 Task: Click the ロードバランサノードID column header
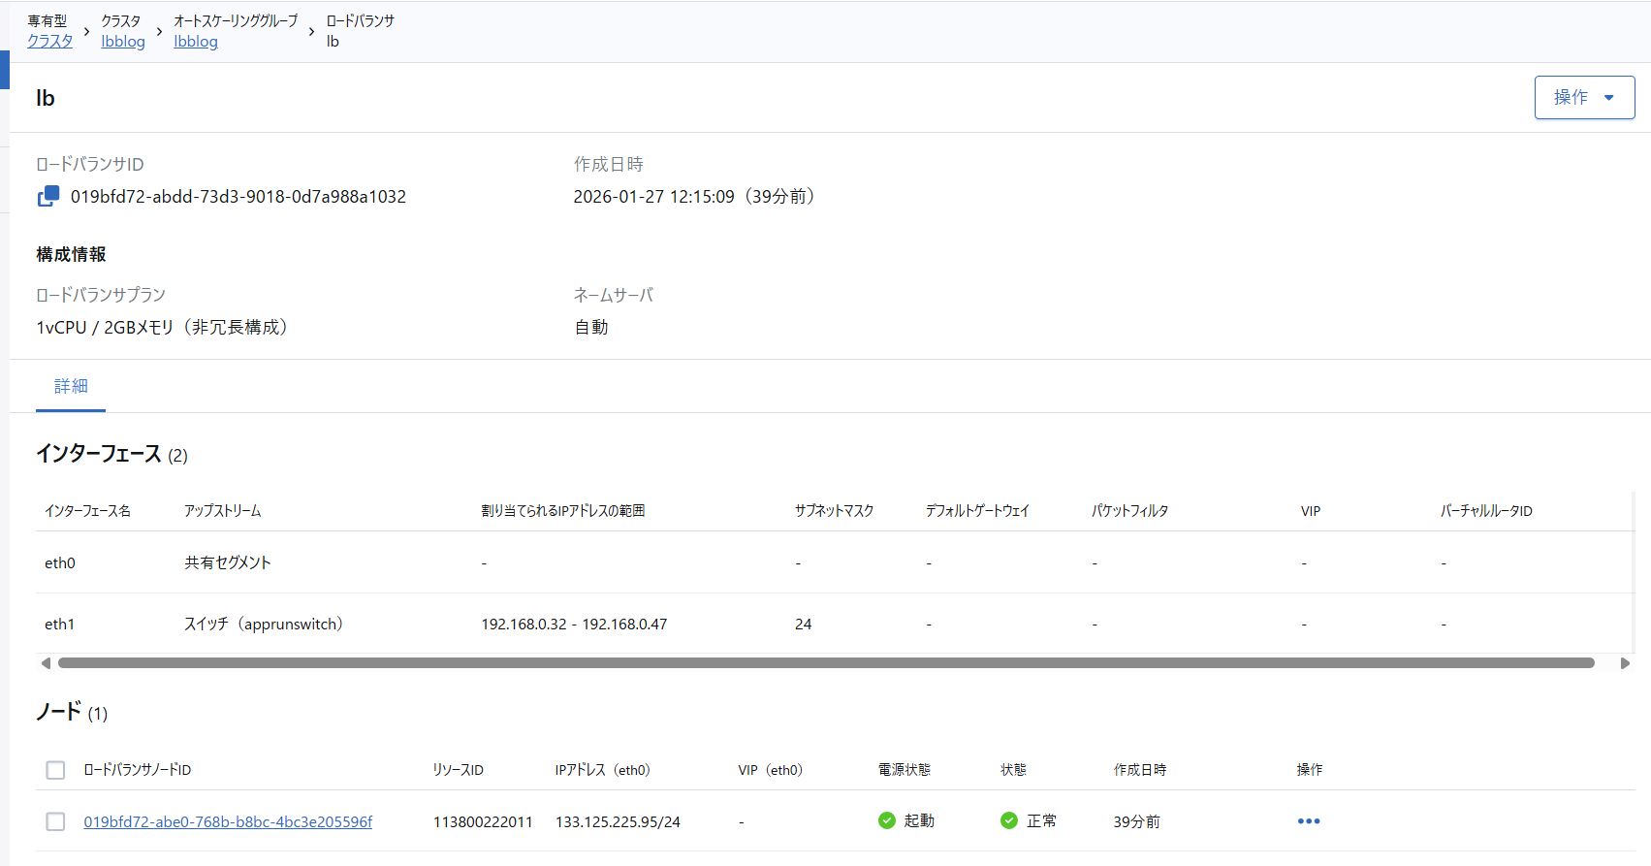pos(138,770)
